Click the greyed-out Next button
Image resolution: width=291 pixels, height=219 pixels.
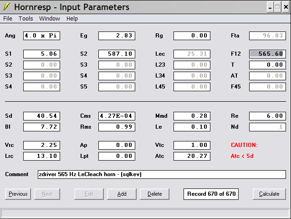point(47,194)
